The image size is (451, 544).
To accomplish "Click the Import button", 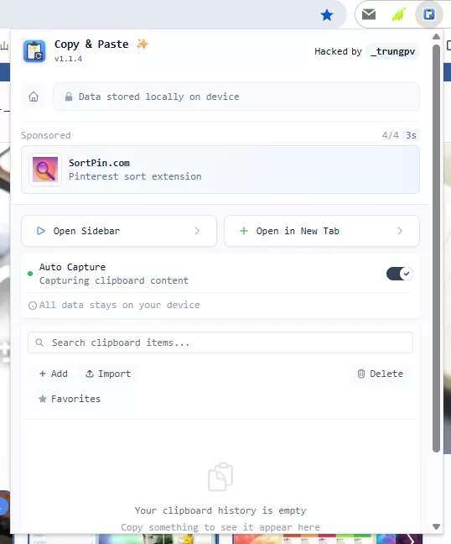I will tap(108, 374).
